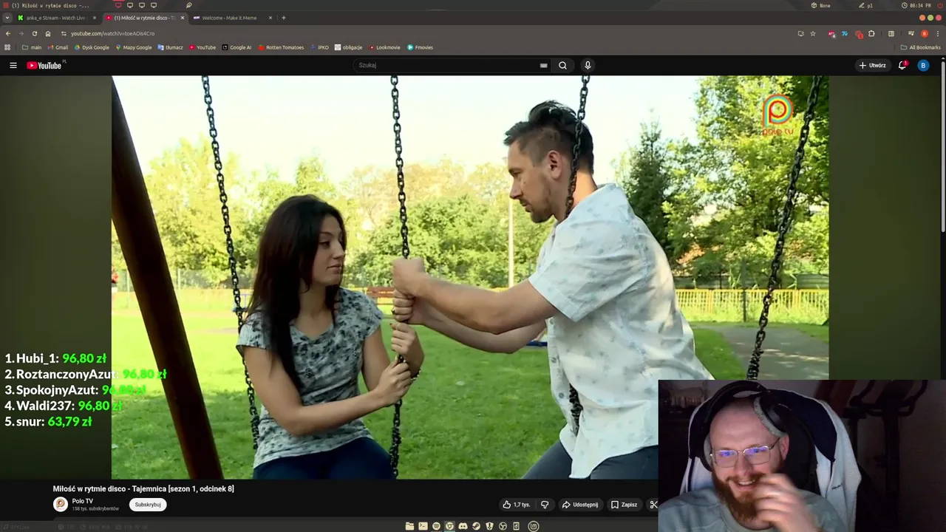Go back with browser back arrow
The height and width of the screenshot is (532, 946).
click(8, 33)
